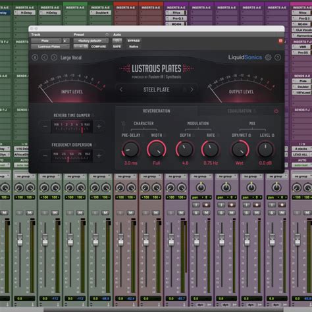The image size is (312, 312).
Task: Click the Dry/Wet knob
Action: coord(240,149)
